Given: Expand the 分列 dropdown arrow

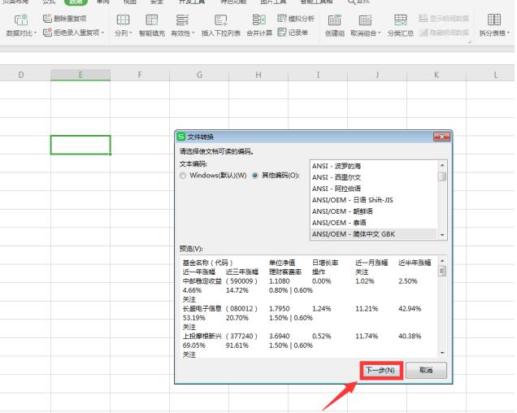Looking at the screenshot, I should coord(131,33).
